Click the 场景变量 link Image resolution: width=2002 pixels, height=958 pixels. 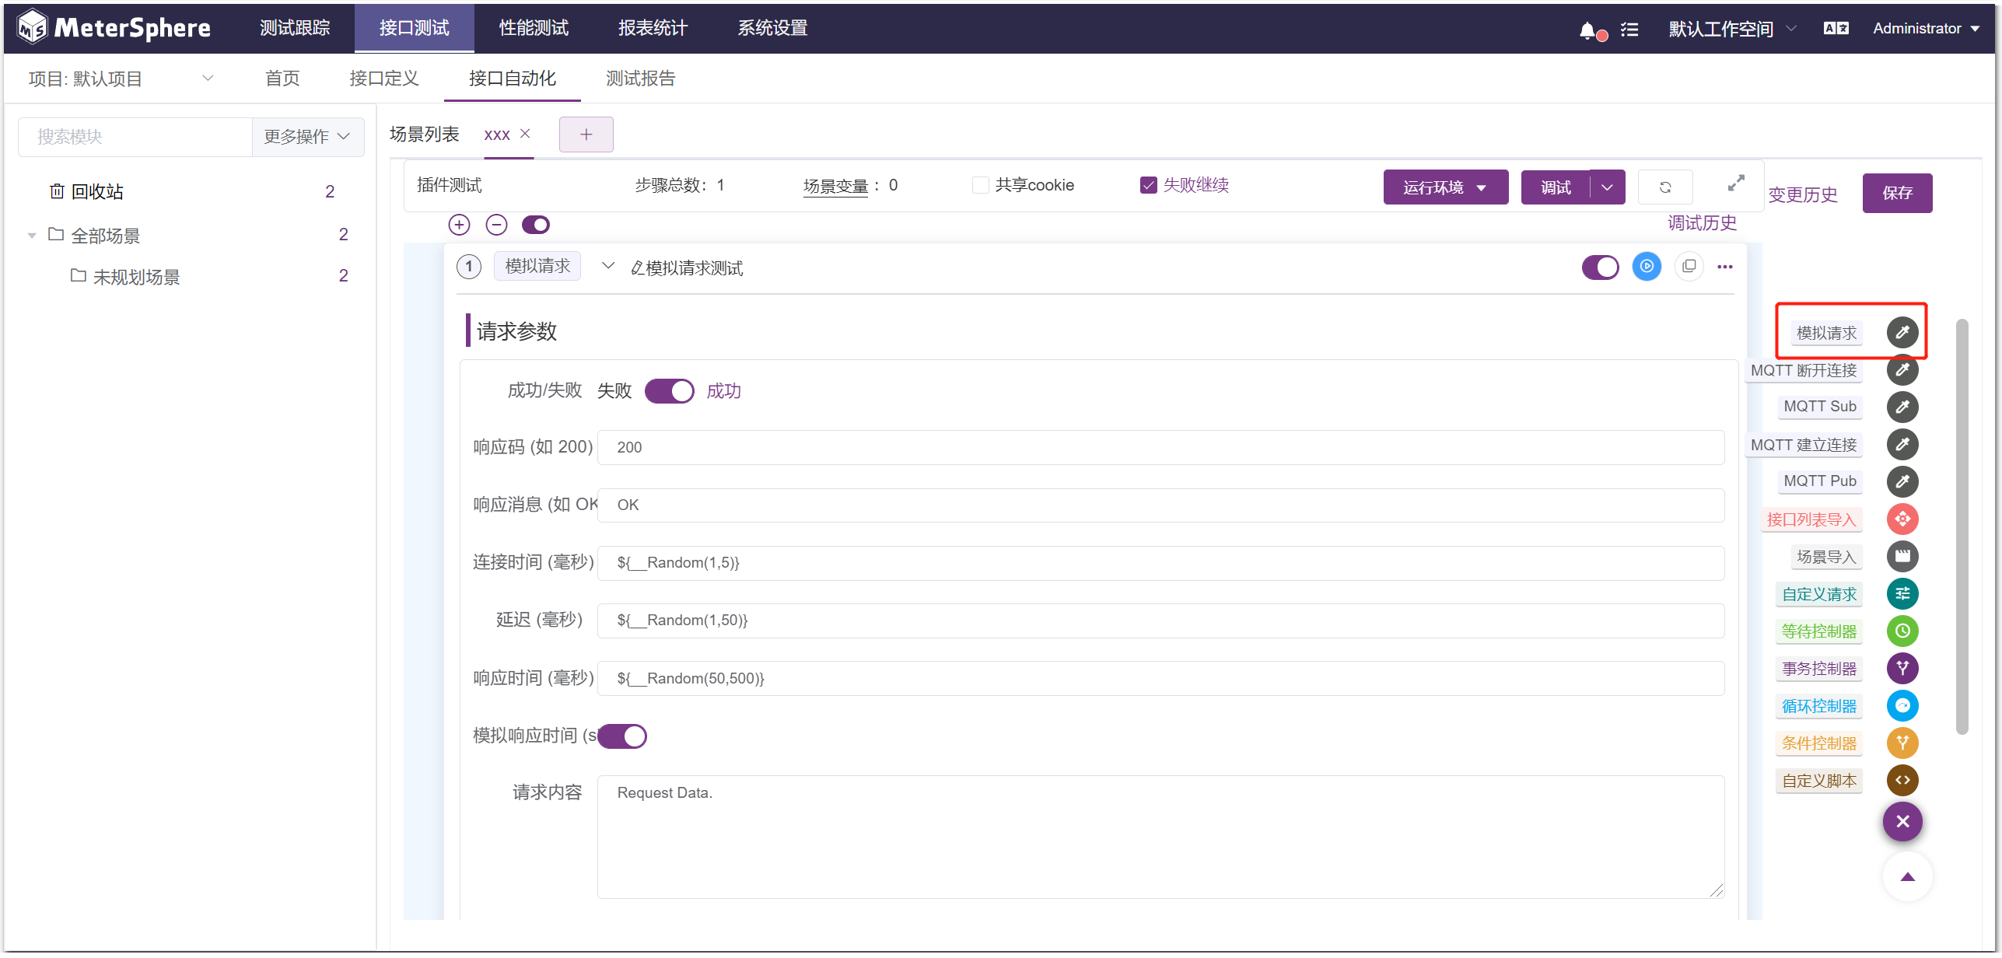[835, 186]
